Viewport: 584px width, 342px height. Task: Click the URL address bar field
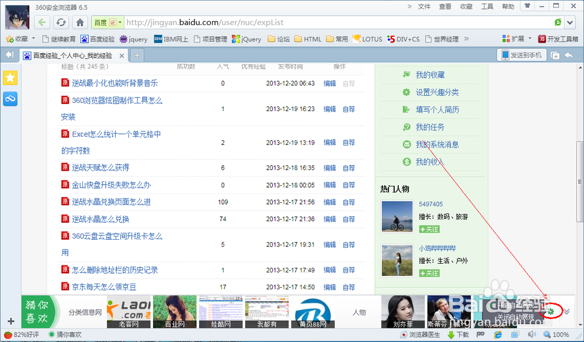click(339, 22)
